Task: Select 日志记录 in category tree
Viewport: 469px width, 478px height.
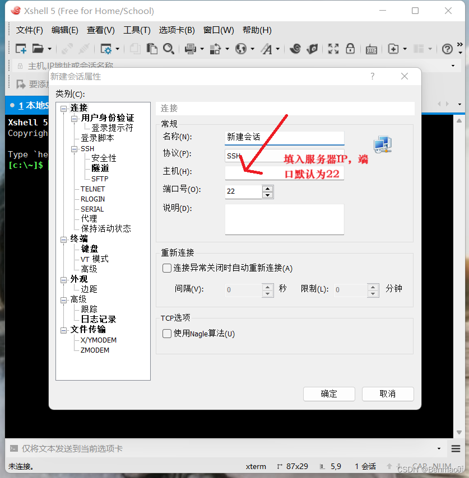Action: click(x=98, y=319)
